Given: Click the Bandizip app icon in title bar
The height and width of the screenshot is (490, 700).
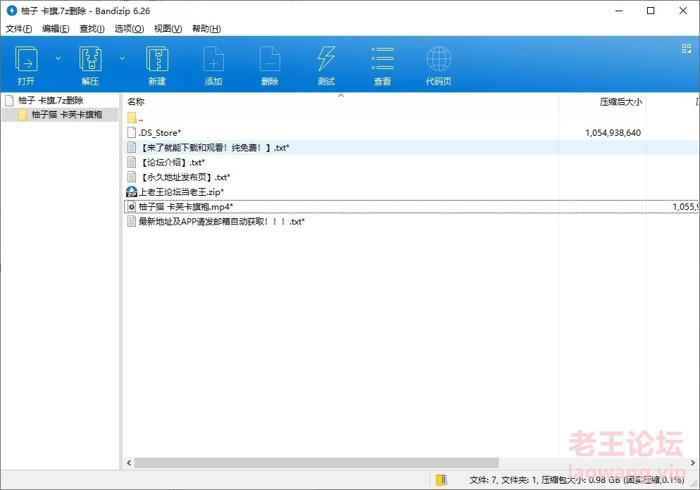Looking at the screenshot, I should (x=11, y=11).
